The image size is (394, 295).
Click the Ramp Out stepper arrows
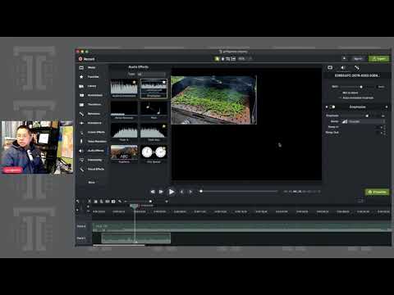[385, 133]
